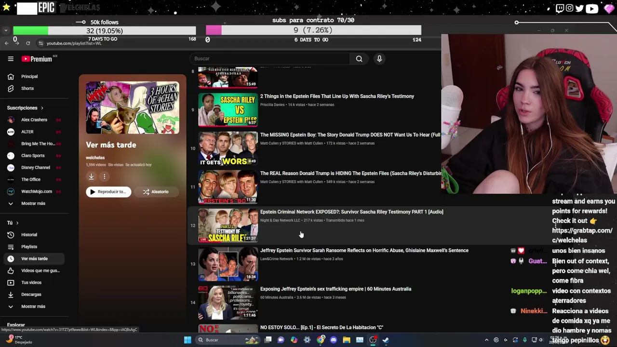Open 'IT GETS WORSE' video thumbnail
617x347 pixels.
pyautogui.click(x=228, y=148)
